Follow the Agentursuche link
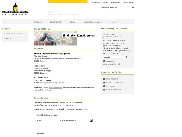This screenshot has height=137, width=182. click(55, 88)
